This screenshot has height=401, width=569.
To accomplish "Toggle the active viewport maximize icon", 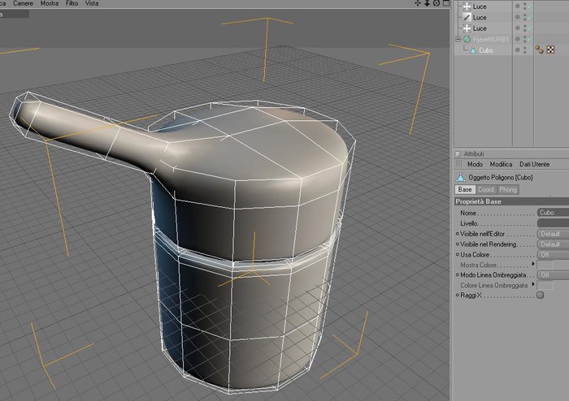I will click(x=446, y=3).
